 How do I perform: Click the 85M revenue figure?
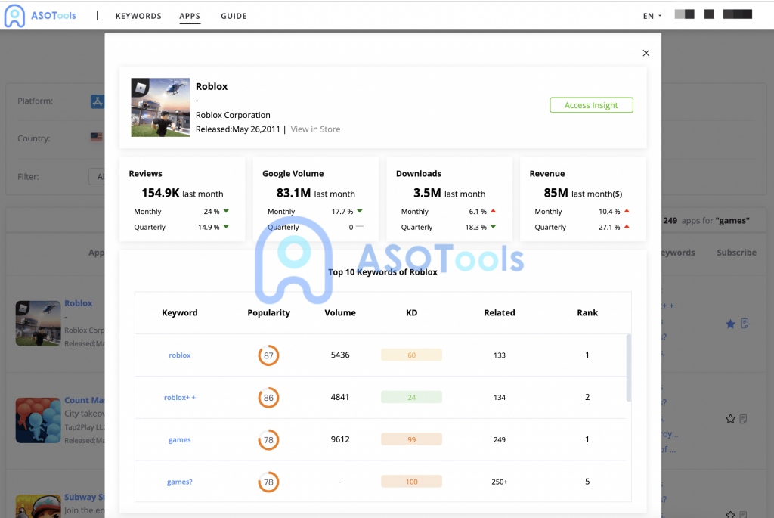556,193
